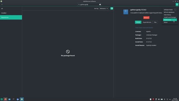Select All in the sidebar
Viewport: 179px width, 101px height.
pyautogui.click(x=11, y=9)
